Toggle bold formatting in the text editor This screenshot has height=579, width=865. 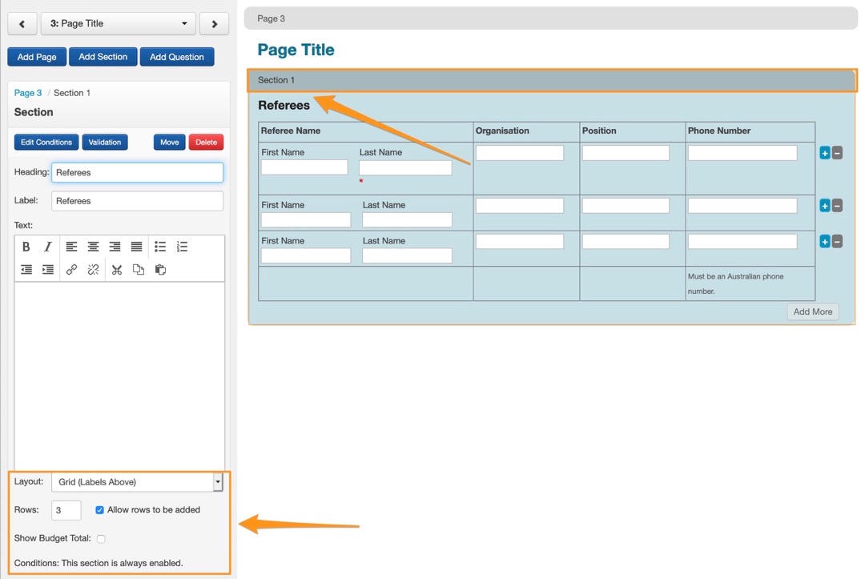click(26, 247)
